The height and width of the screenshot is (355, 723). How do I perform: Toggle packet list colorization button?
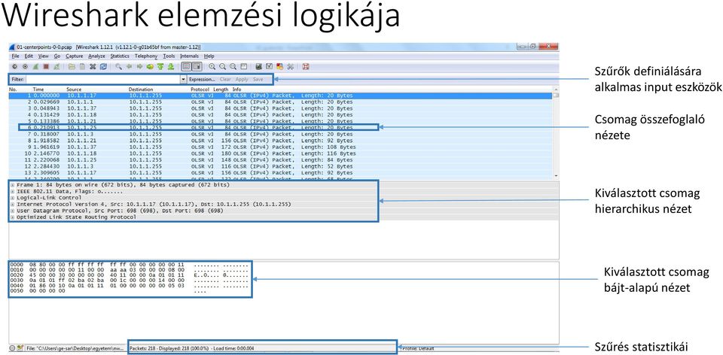[186, 67]
